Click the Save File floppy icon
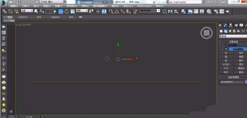This screenshot has height=118, width=247. 20,2
